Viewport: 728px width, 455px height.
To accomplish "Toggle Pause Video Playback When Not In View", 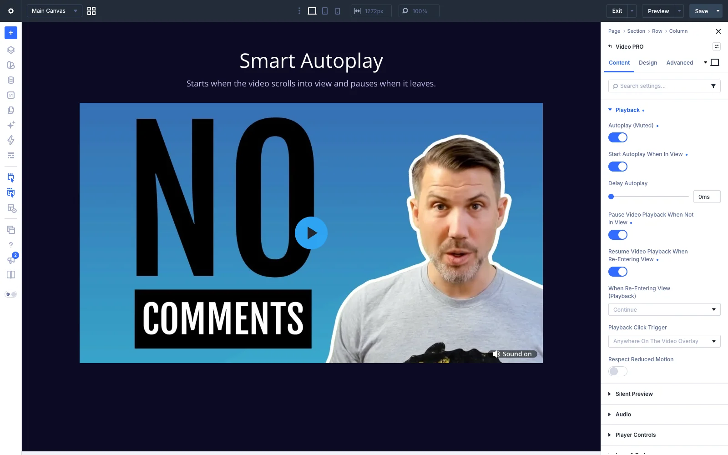I will click(618, 235).
